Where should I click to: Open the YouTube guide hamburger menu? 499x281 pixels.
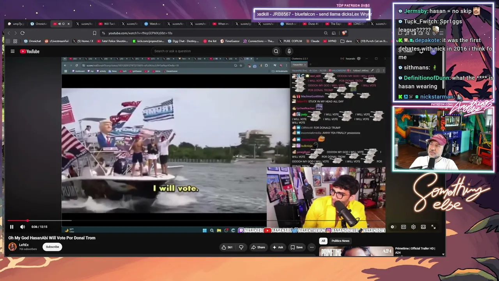pos(12,51)
